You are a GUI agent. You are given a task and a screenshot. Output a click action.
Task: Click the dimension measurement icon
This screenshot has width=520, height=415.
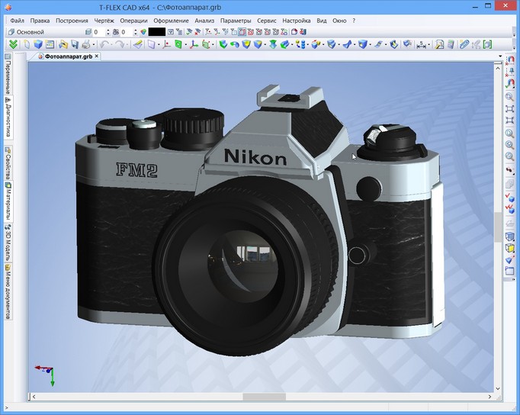click(x=421, y=44)
